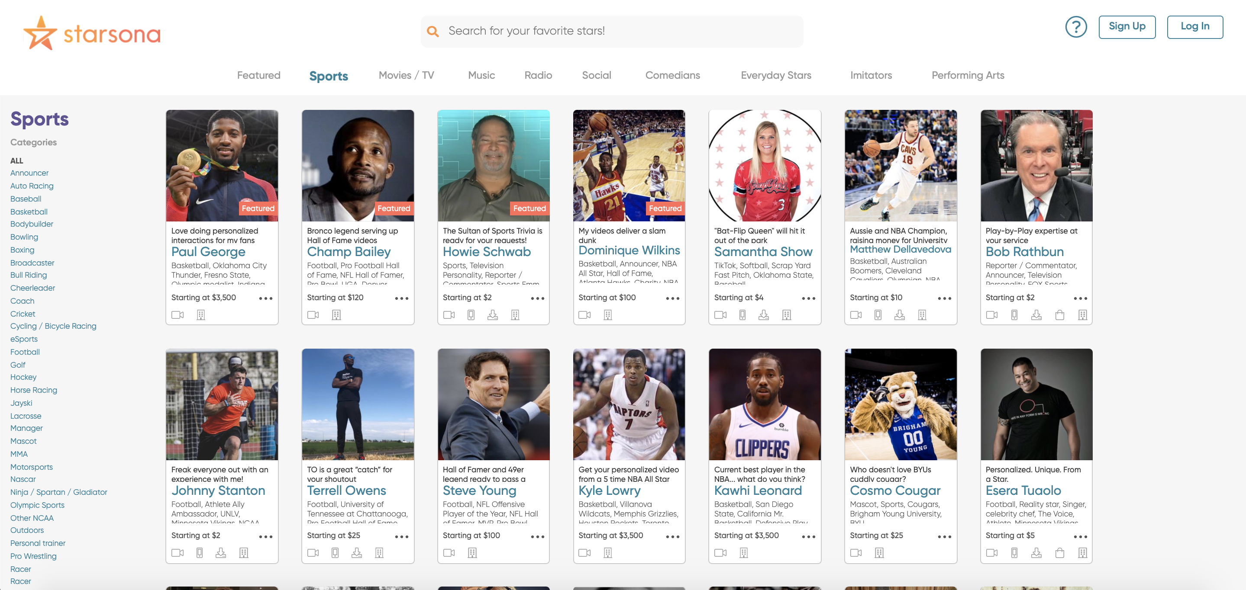
Task: Switch to the Movies / TV tab
Action: (406, 75)
